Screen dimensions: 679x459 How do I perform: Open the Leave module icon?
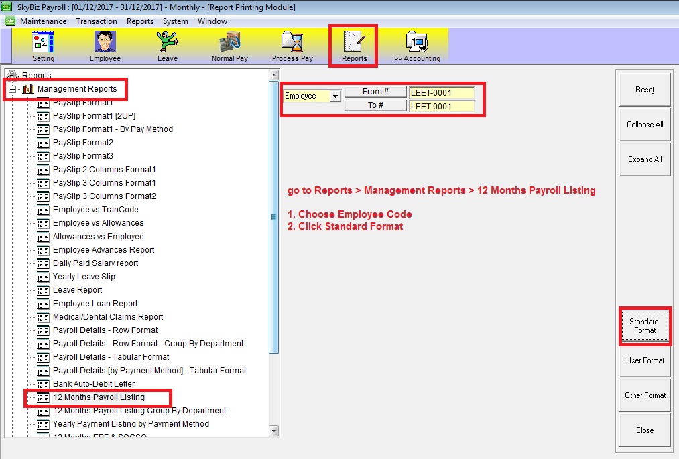[x=167, y=44]
